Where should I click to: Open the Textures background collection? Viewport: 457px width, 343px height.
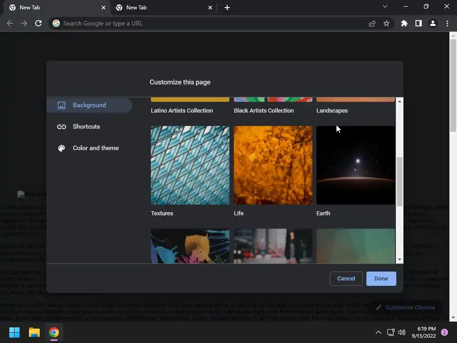pos(190,165)
